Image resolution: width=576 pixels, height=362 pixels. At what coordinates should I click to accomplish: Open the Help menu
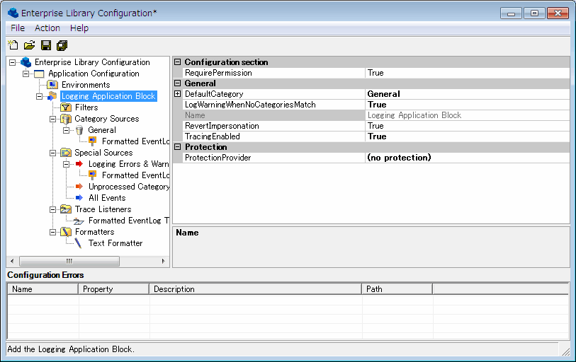coord(79,28)
